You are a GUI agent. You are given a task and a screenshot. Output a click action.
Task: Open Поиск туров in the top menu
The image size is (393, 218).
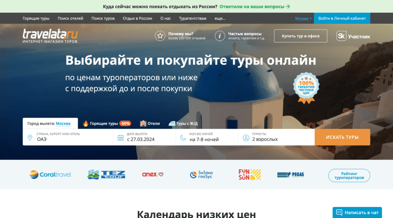pos(103,18)
